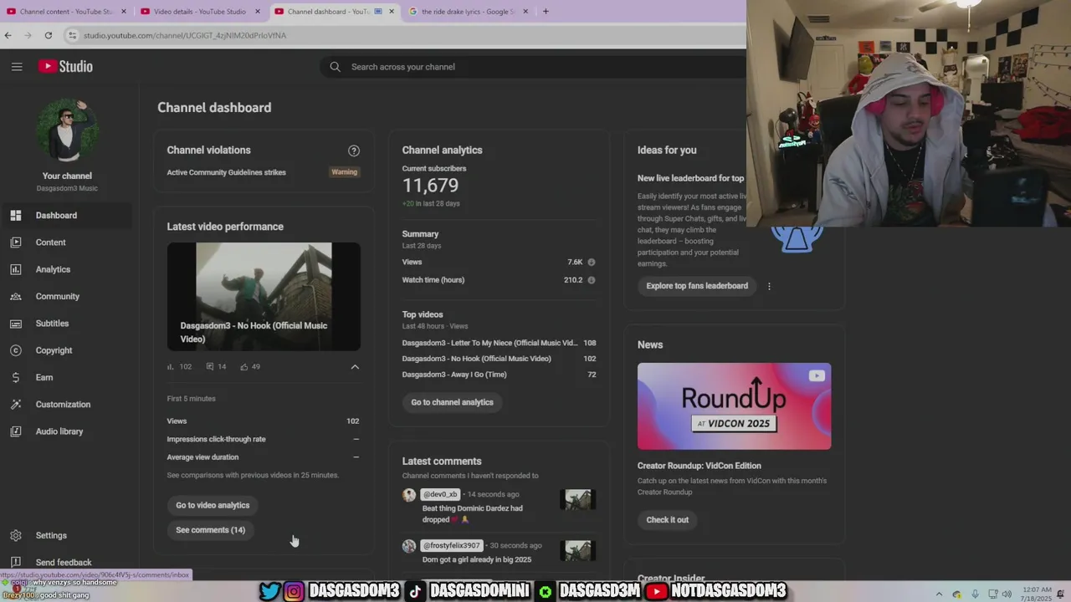Click the Earn dollar icon
Viewport: 1071px width, 602px height.
[16, 378]
